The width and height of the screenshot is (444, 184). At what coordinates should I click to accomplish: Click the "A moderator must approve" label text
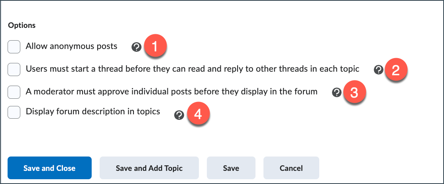pyautogui.click(x=171, y=92)
